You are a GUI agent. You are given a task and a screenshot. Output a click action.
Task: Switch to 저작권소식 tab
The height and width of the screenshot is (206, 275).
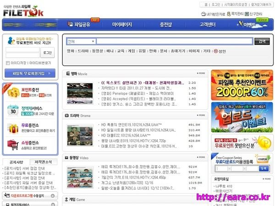(44, 162)
